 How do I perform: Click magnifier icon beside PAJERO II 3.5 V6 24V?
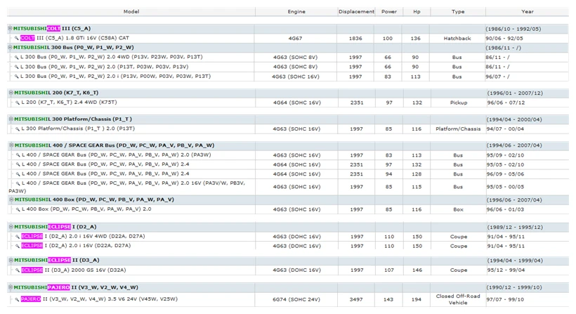click(x=17, y=299)
